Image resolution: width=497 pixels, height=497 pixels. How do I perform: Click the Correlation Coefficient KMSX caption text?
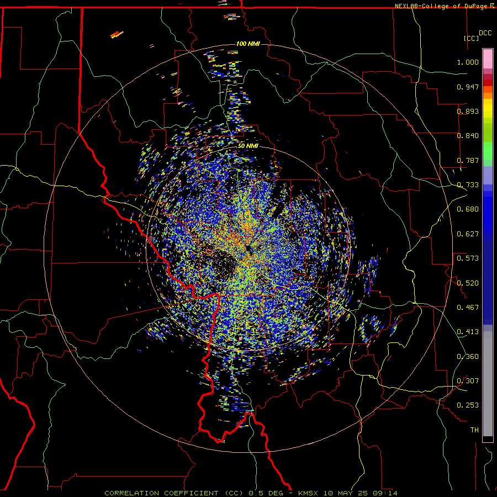[251, 493]
